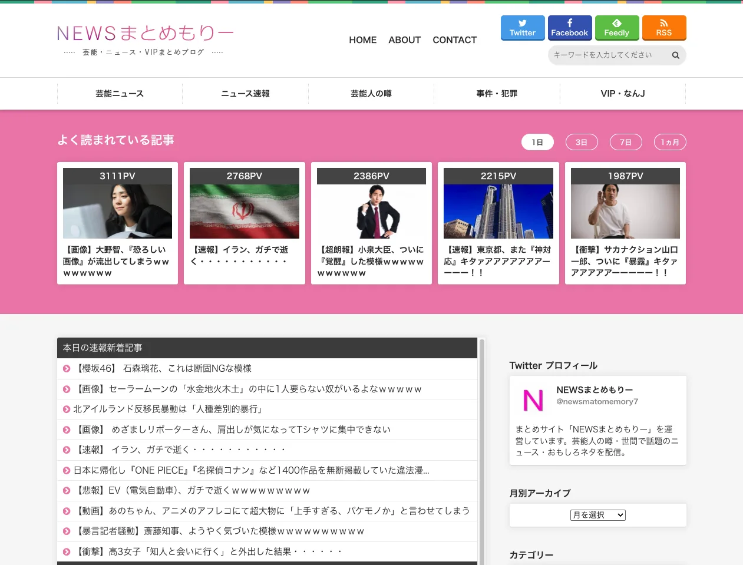Open the Twitter social button
The height and width of the screenshot is (565, 743).
coord(523,28)
